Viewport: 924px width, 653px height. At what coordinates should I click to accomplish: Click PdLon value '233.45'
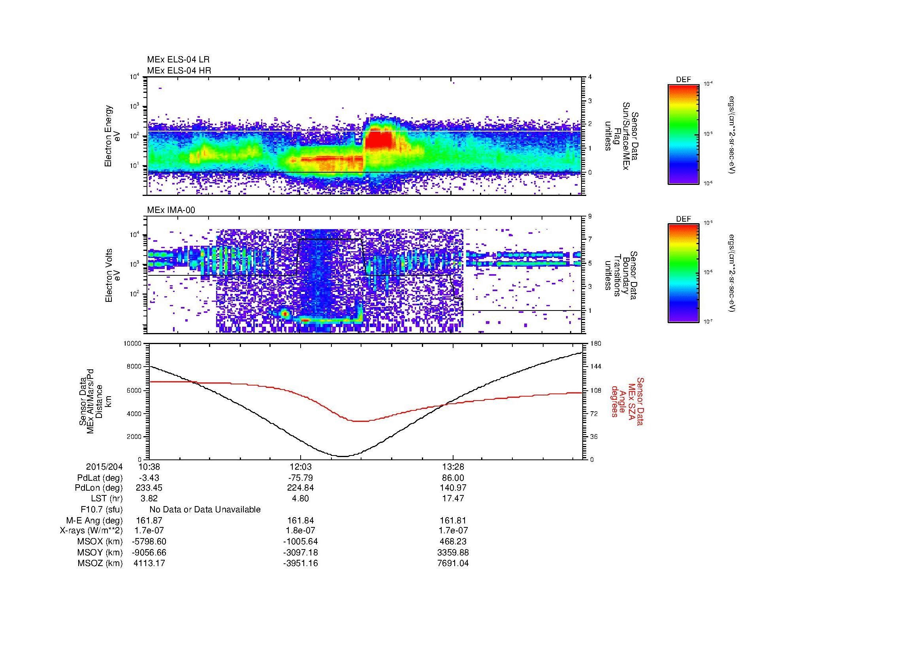click(x=149, y=488)
